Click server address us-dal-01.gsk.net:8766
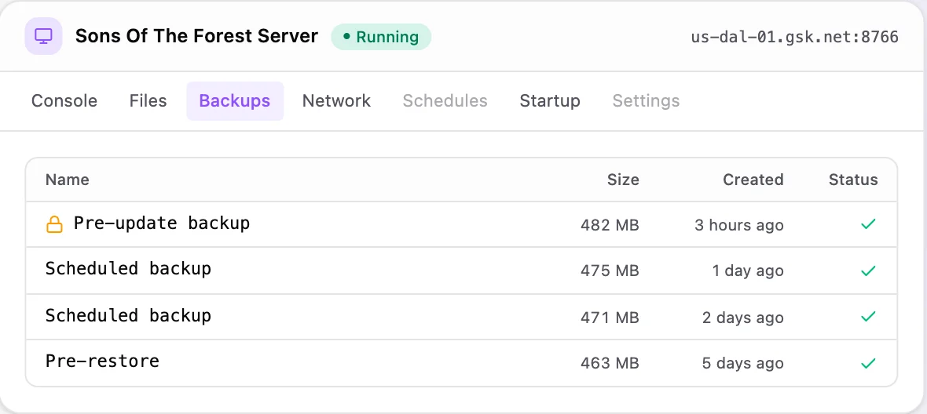927x414 pixels. 794,37
